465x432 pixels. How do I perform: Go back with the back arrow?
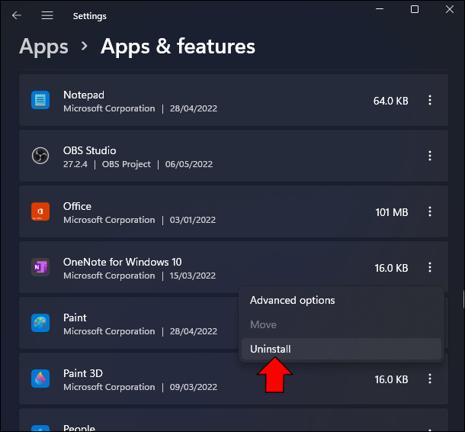pos(17,15)
